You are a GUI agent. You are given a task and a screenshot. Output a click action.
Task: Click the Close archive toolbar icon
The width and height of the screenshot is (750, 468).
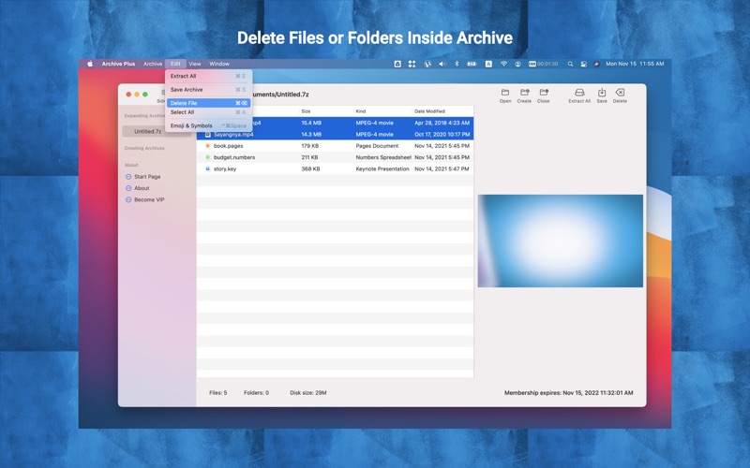(544, 93)
